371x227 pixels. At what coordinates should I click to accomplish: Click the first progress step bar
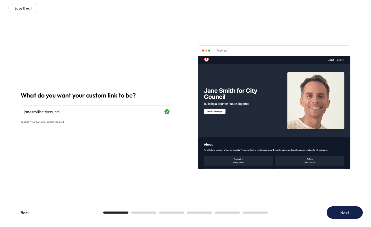(x=116, y=213)
